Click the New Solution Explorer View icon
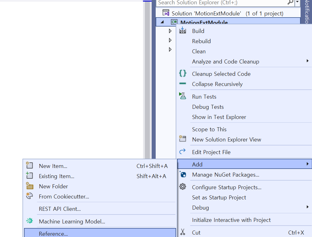 pyautogui.click(x=183, y=138)
